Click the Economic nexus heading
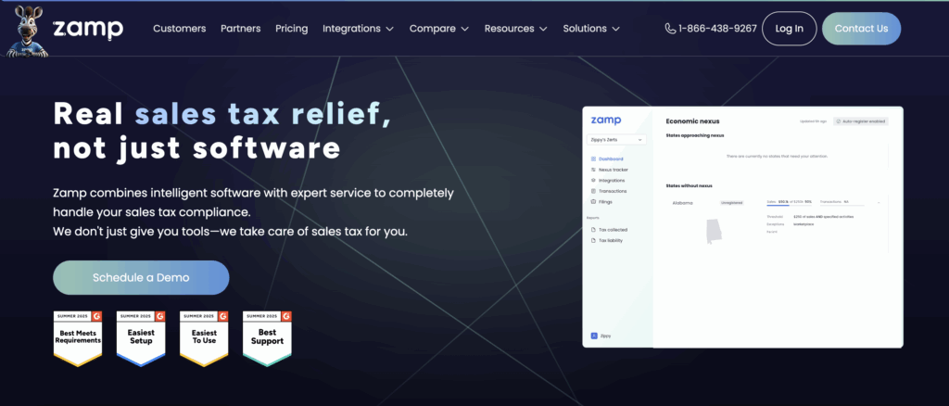 pos(692,121)
